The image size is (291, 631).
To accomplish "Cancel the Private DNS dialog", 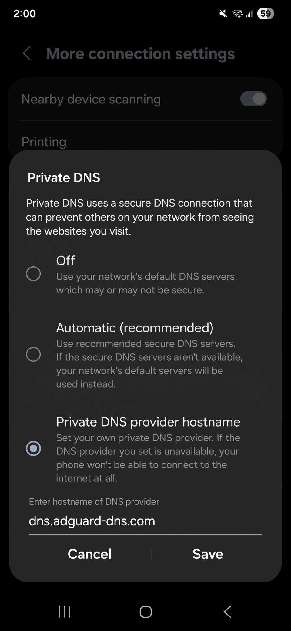I will point(89,554).
